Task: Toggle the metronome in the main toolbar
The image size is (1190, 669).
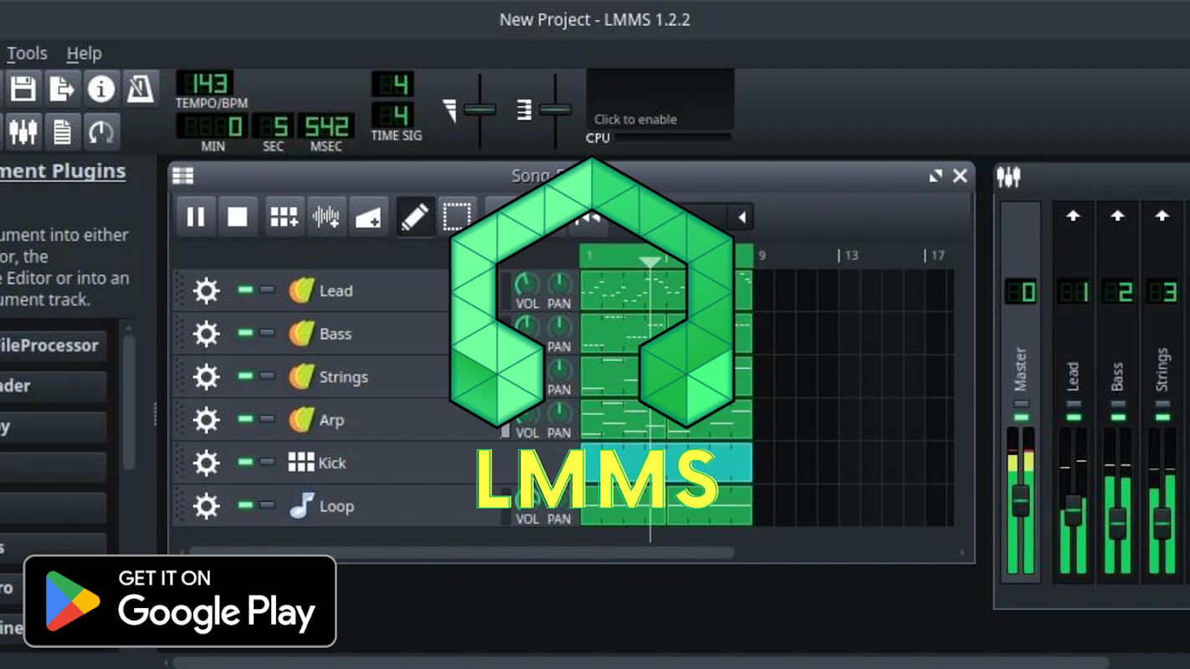Action: (140, 88)
